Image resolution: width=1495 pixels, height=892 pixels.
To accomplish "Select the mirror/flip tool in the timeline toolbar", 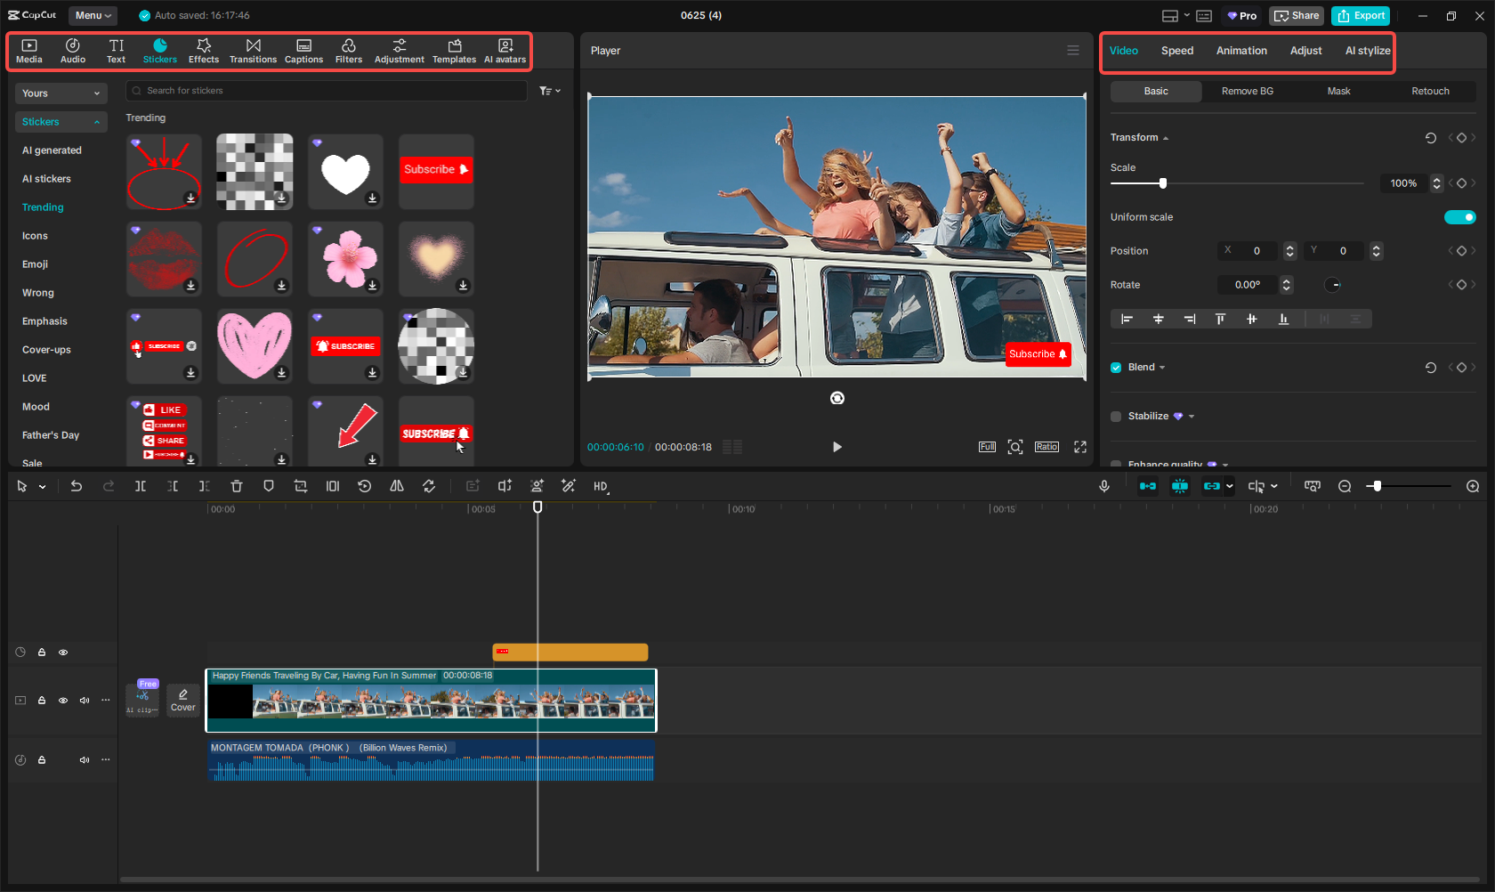I will [397, 486].
